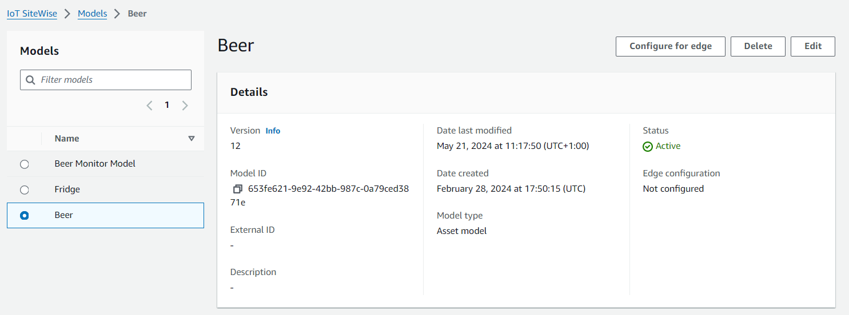The image size is (849, 315).
Task: Click the Beer page title heading
Action: pos(236,46)
